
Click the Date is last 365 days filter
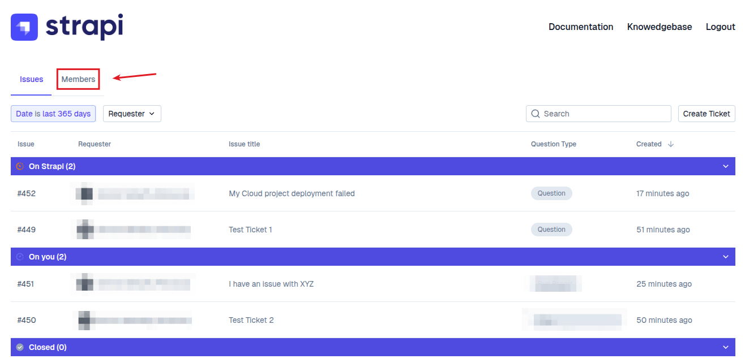click(x=53, y=114)
